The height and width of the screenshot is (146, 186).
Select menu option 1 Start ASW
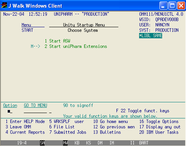coord(57,41)
